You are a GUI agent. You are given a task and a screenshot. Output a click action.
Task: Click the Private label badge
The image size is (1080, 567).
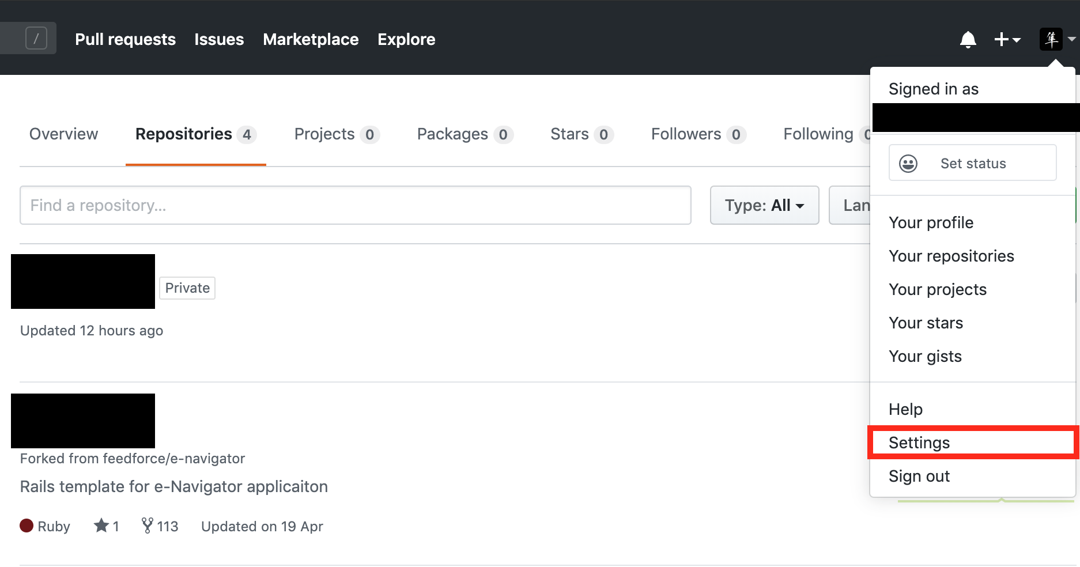click(187, 288)
